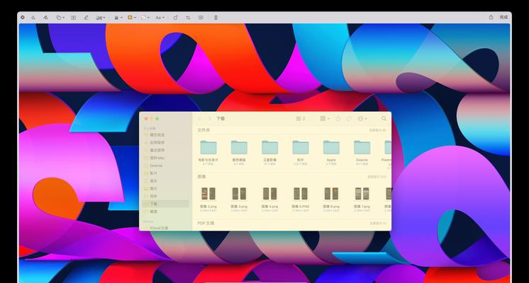Open the Shape Style line thickness menu
The width and height of the screenshot is (529, 283).
[x=118, y=18]
